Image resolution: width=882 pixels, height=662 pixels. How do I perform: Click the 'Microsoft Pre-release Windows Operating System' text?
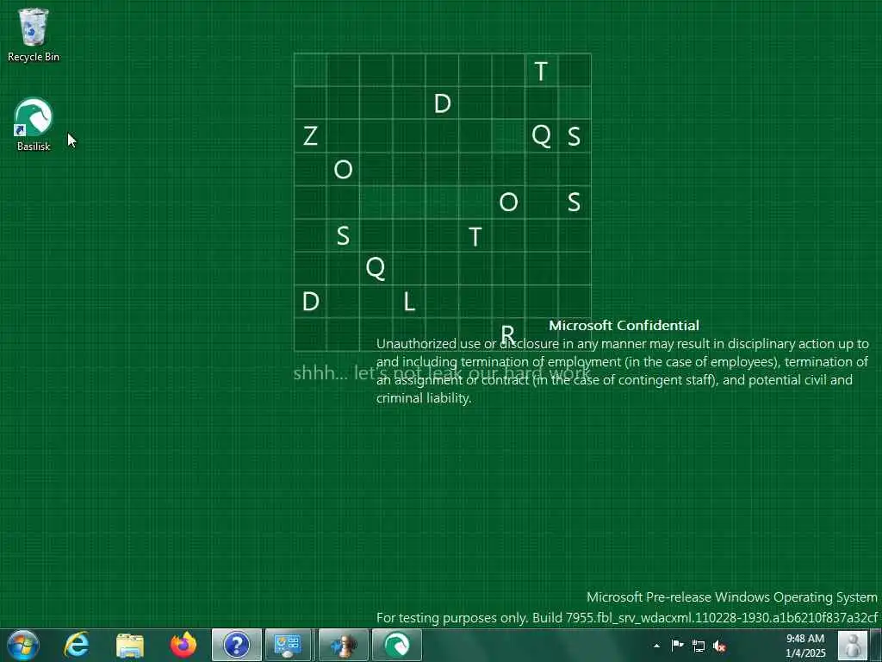(732, 596)
